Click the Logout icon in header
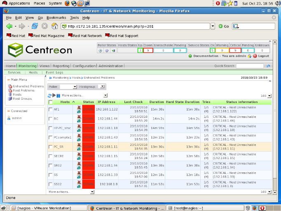281x211 pixels. (255, 56)
